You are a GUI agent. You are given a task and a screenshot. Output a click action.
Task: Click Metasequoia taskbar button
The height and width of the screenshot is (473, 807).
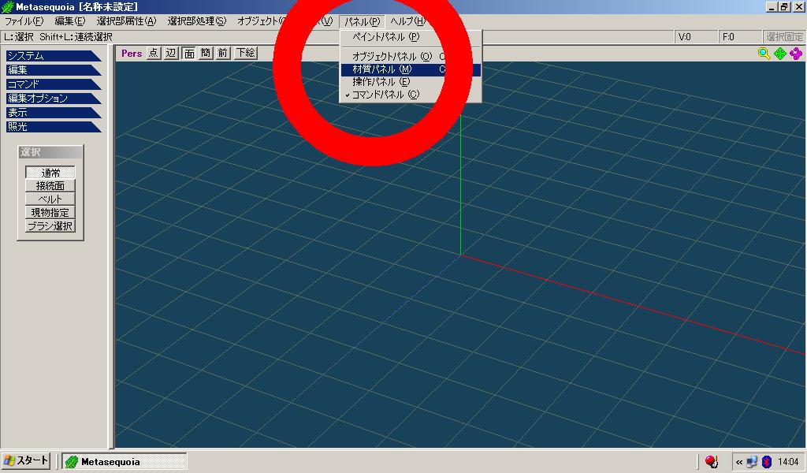click(124, 462)
